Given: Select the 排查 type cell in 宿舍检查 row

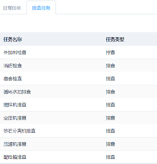Looking at the screenshot, I should [x=111, y=78].
